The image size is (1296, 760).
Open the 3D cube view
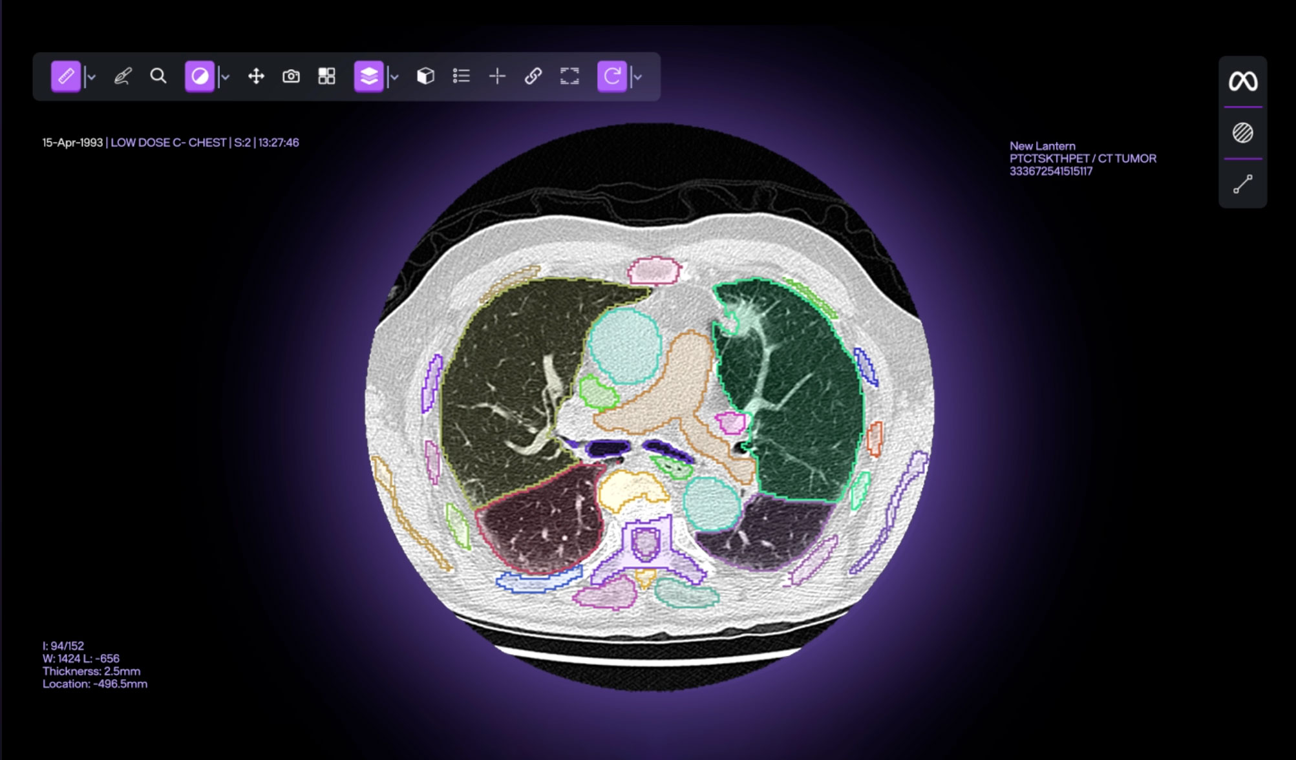coord(425,77)
